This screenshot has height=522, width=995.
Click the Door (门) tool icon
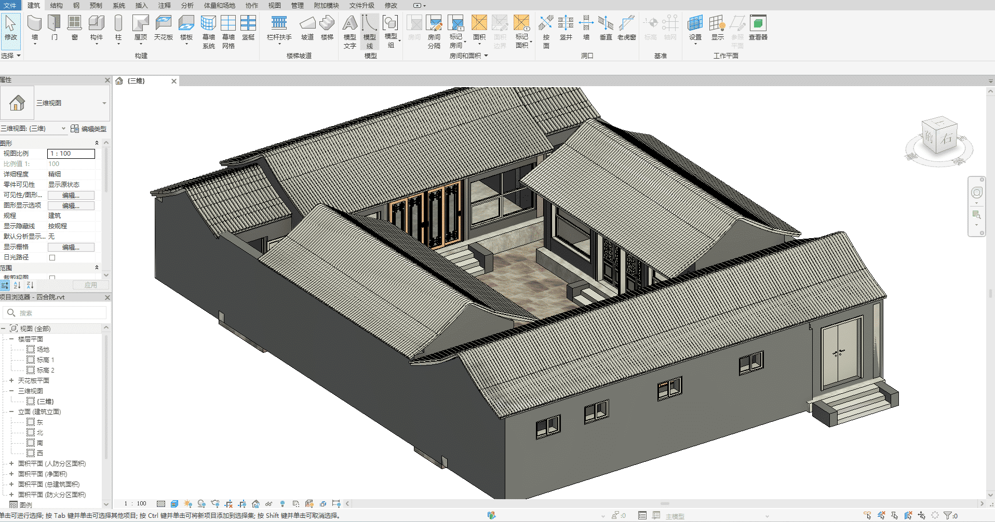[x=55, y=23]
